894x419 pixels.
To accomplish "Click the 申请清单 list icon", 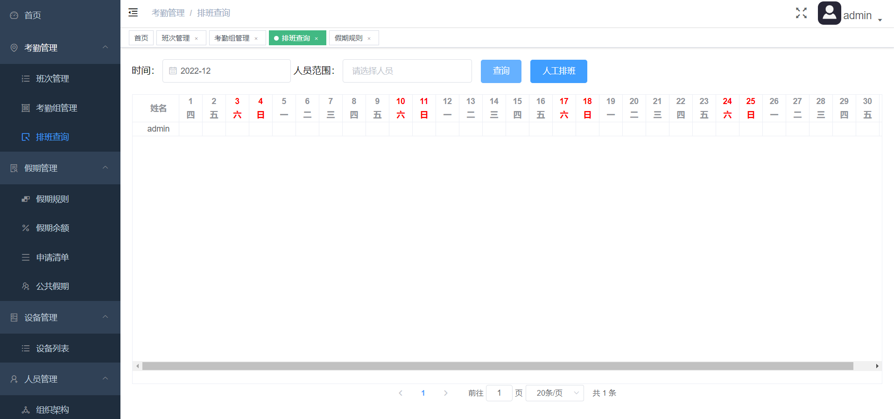I will pyautogui.click(x=26, y=257).
